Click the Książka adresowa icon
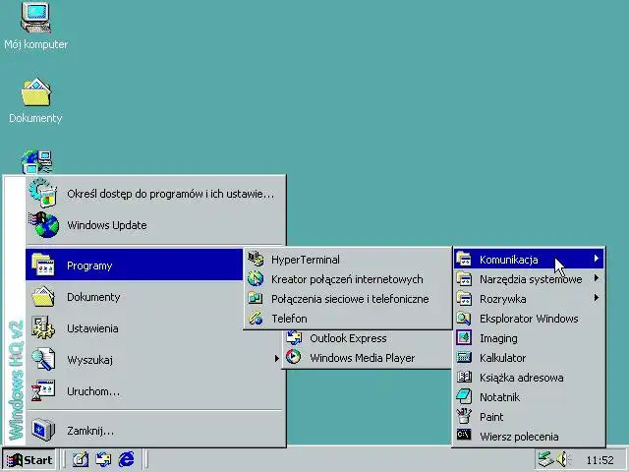The height and width of the screenshot is (472, 629). (x=464, y=377)
